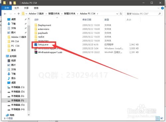Go up one folder level
Viewport: 166px width, 122px height.
coord(19,14)
